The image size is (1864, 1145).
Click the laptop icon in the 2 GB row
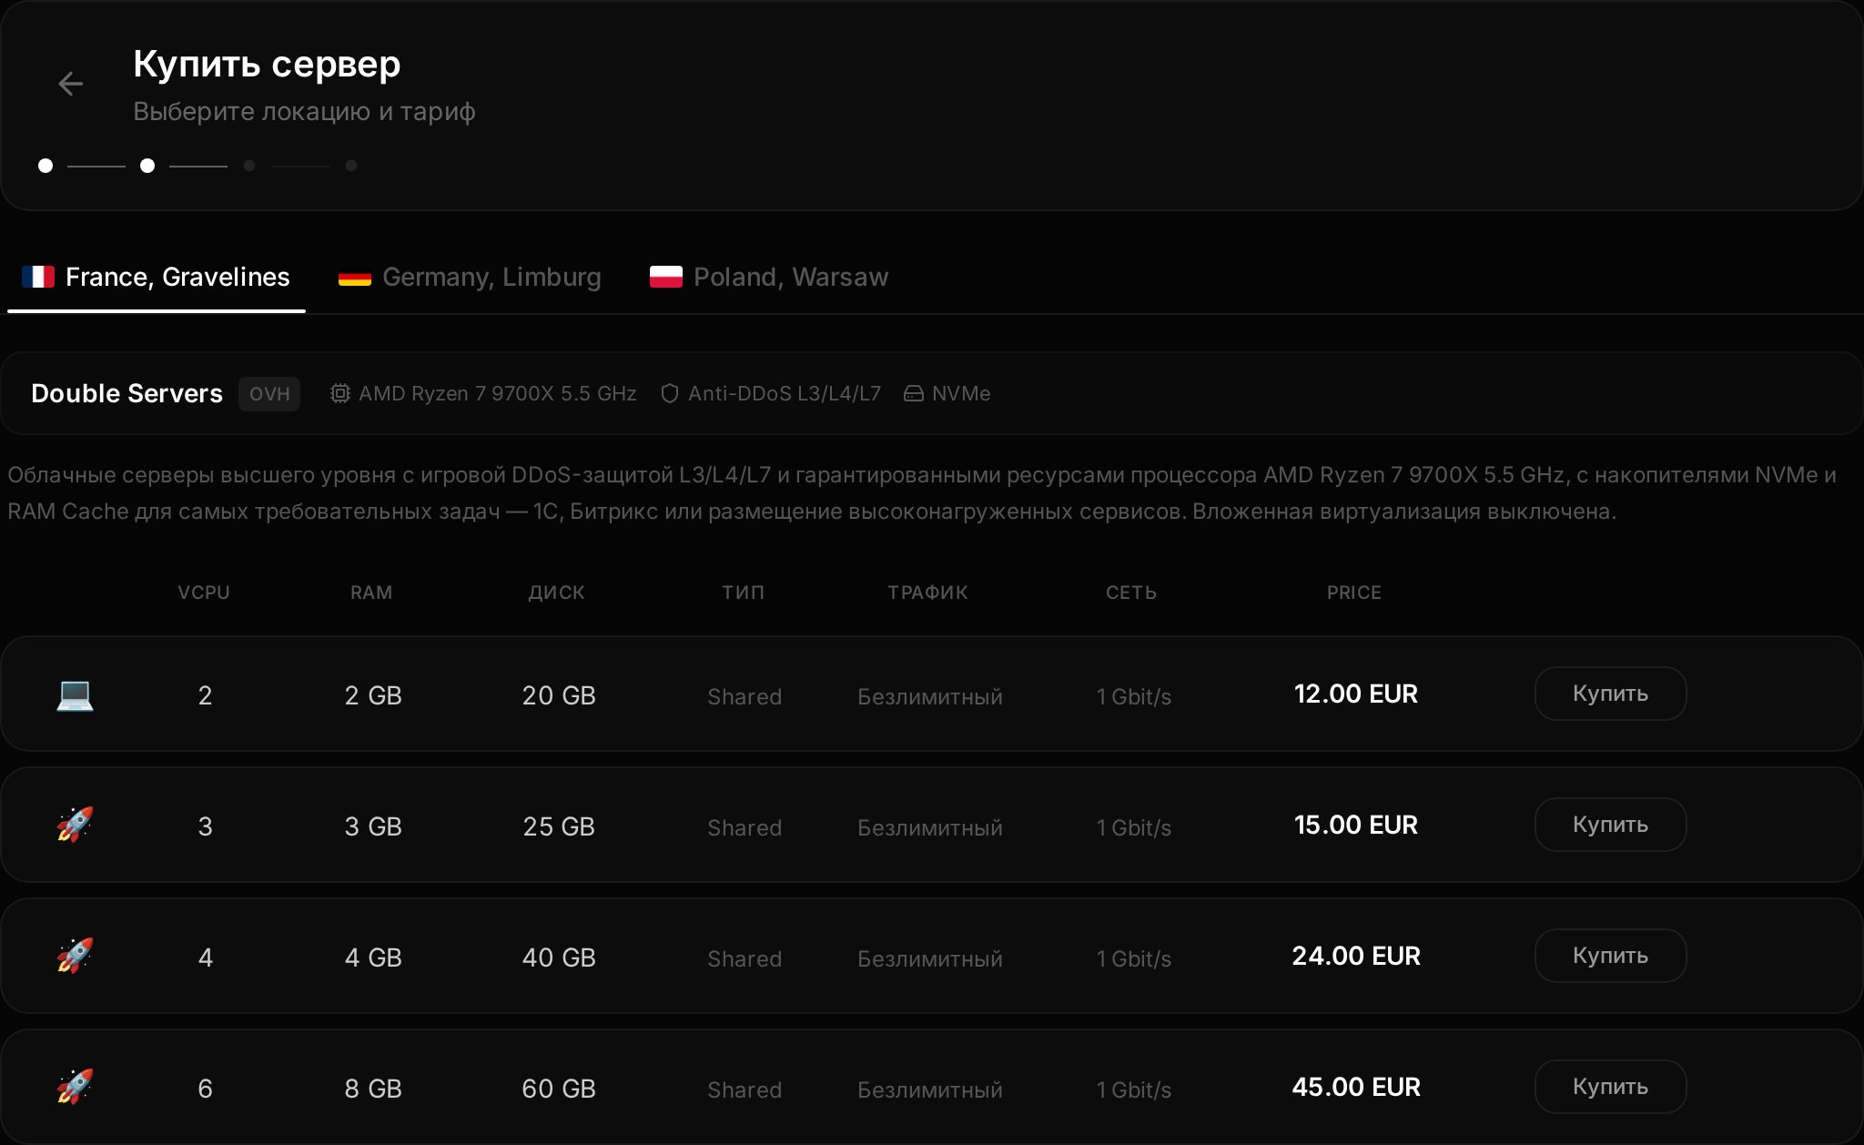(75, 694)
